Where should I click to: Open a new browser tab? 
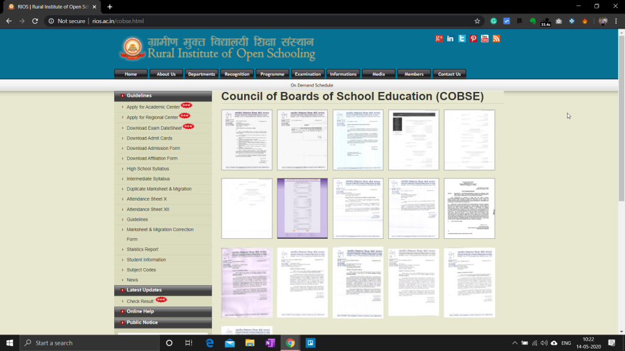[110, 7]
